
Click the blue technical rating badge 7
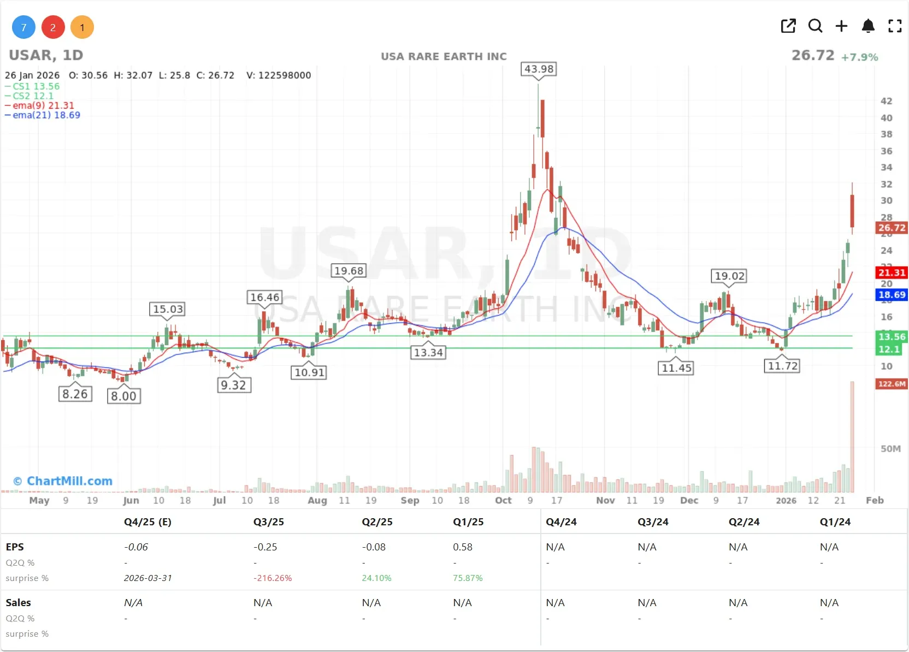[x=23, y=27]
